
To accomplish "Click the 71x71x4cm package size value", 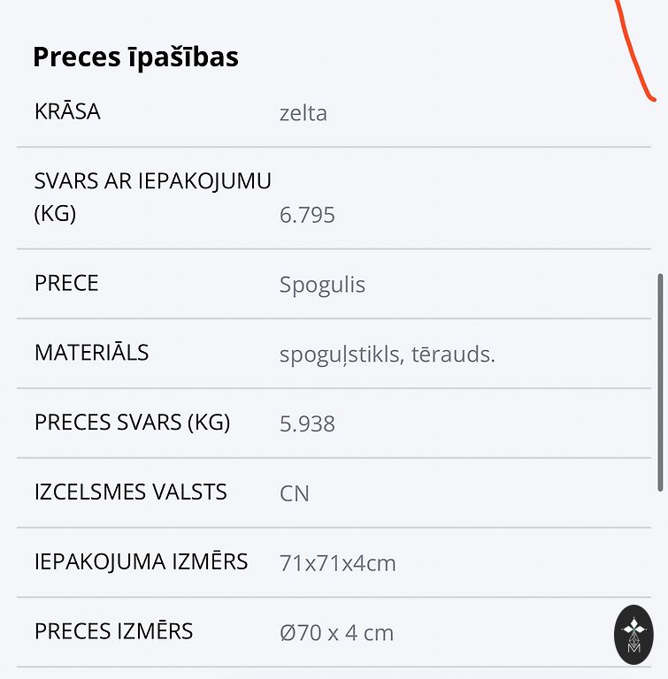I will point(338,563).
